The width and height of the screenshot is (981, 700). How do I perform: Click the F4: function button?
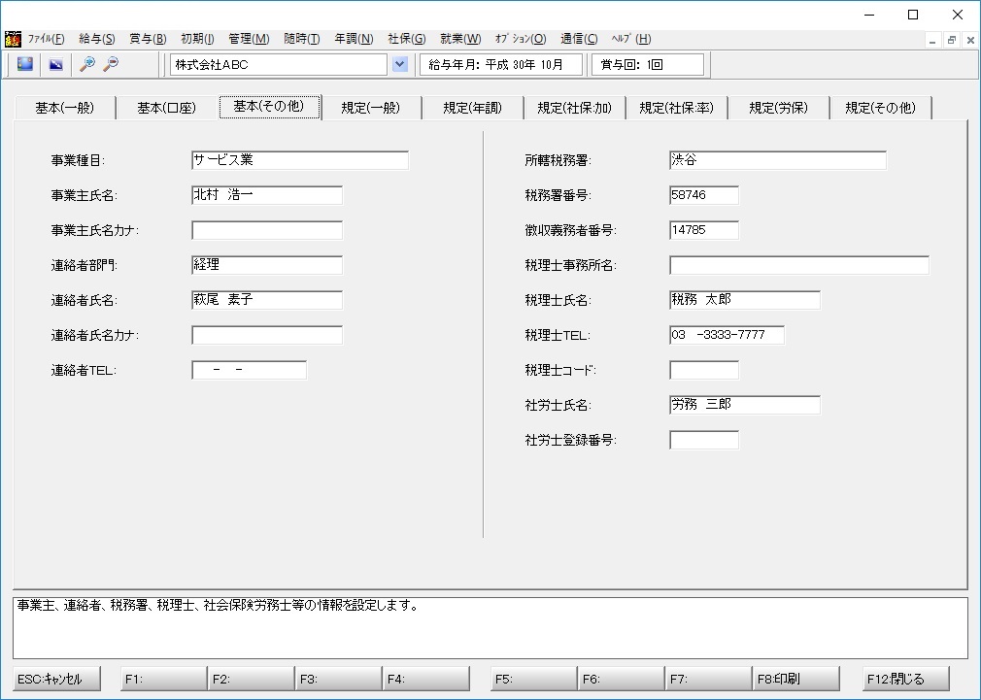click(x=426, y=679)
